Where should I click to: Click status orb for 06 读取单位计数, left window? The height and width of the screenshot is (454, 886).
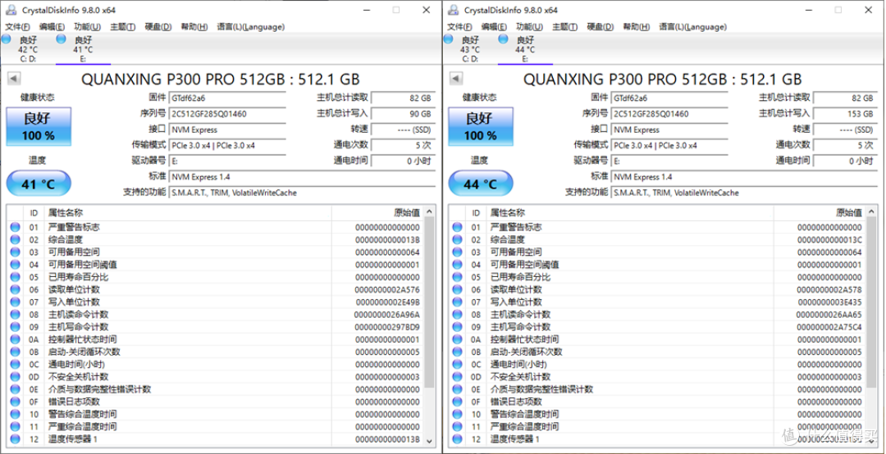(x=15, y=289)
